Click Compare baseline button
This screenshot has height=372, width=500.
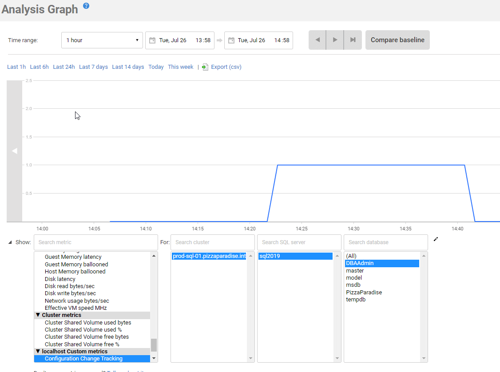[397, 40]
